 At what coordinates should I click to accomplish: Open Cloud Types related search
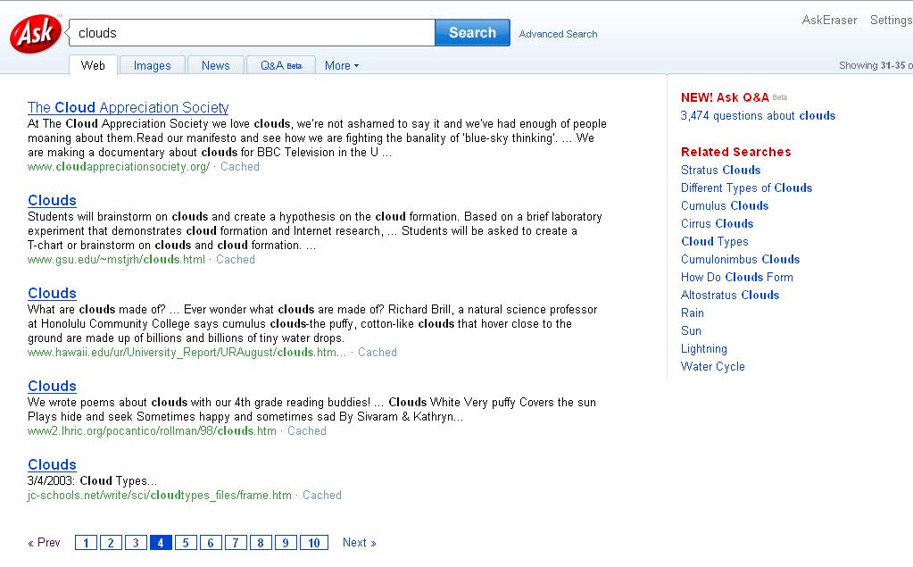pos(715,241)
